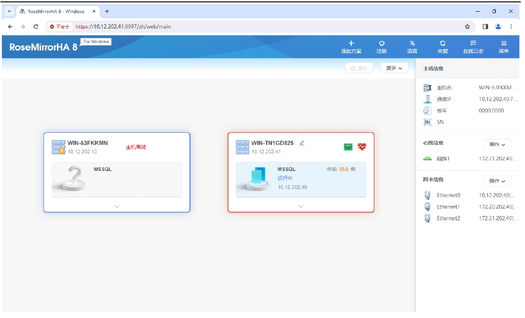Close the RoseMirrorHA 8 tab
Viewport: 525px width, 318px height.
94,11
